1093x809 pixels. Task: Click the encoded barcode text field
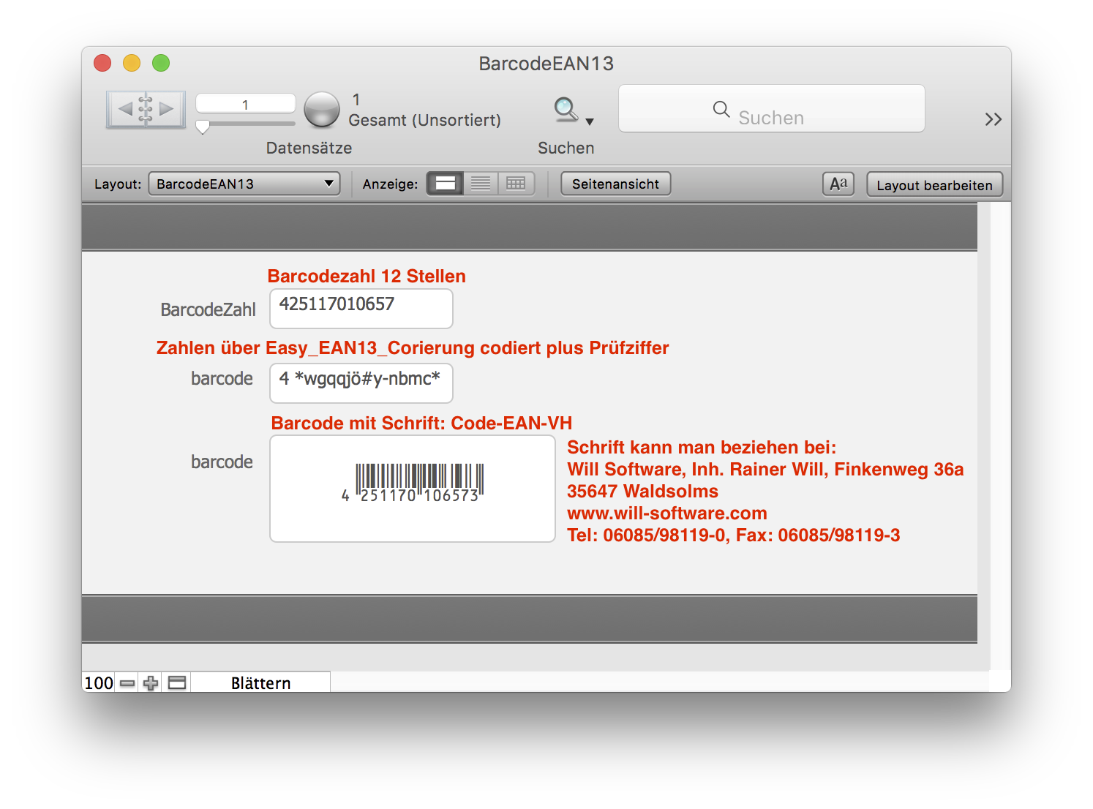point(361,383)
